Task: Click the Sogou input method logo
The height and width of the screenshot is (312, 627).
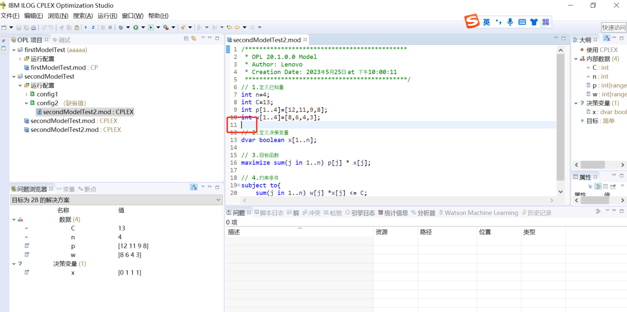Action: point(472,21)
